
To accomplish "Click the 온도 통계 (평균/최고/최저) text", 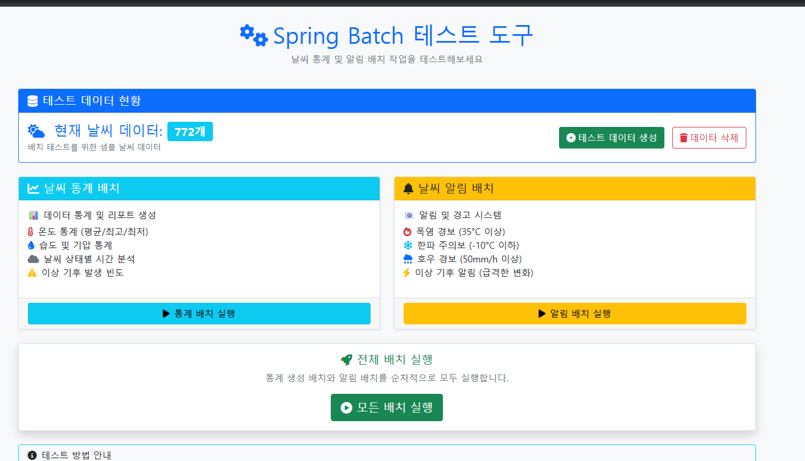I will [93, 232].
